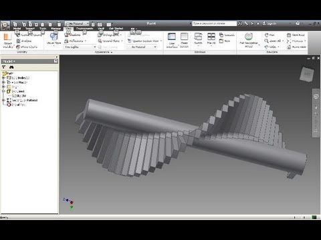Open the Analysis tool
The width and height of the screenshot is (321, 240).
24,41
